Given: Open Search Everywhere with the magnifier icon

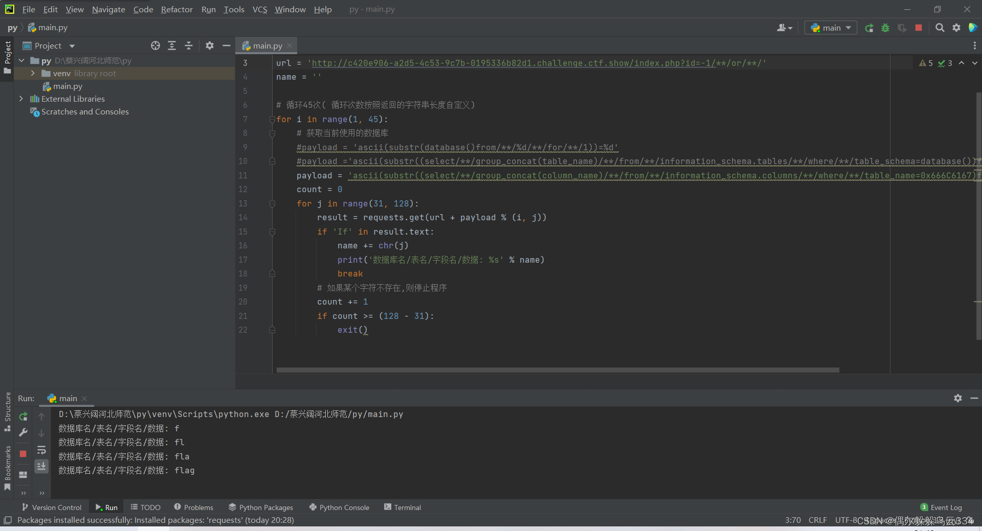Looking at the screenshot, I should tap(940, 28).
